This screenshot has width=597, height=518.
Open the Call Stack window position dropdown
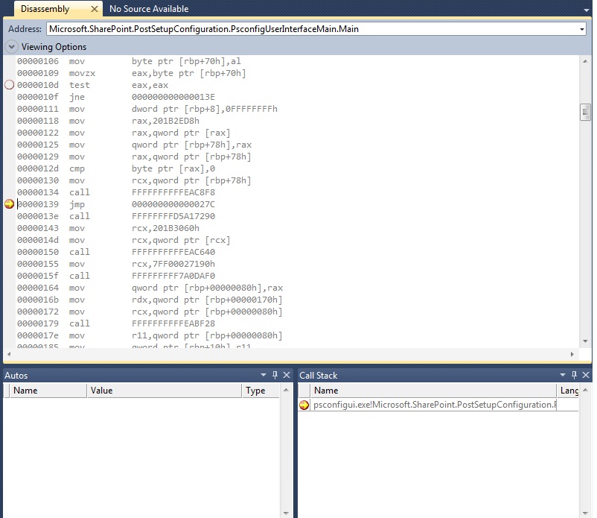point(562,375)
